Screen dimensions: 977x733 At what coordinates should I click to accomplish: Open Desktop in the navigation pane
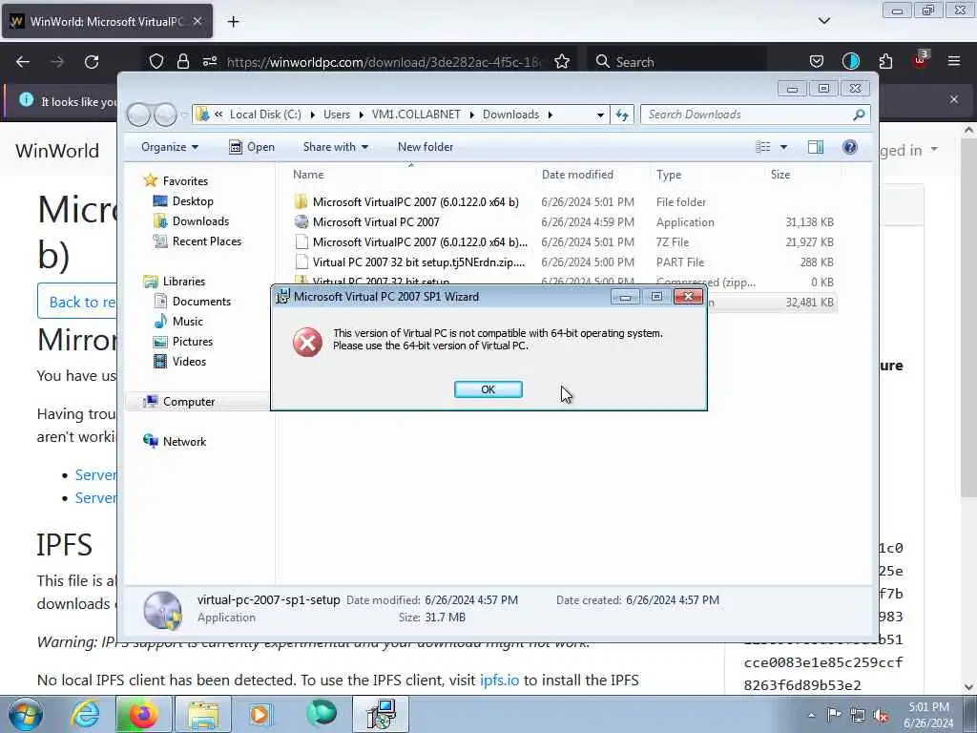point(193,201)
